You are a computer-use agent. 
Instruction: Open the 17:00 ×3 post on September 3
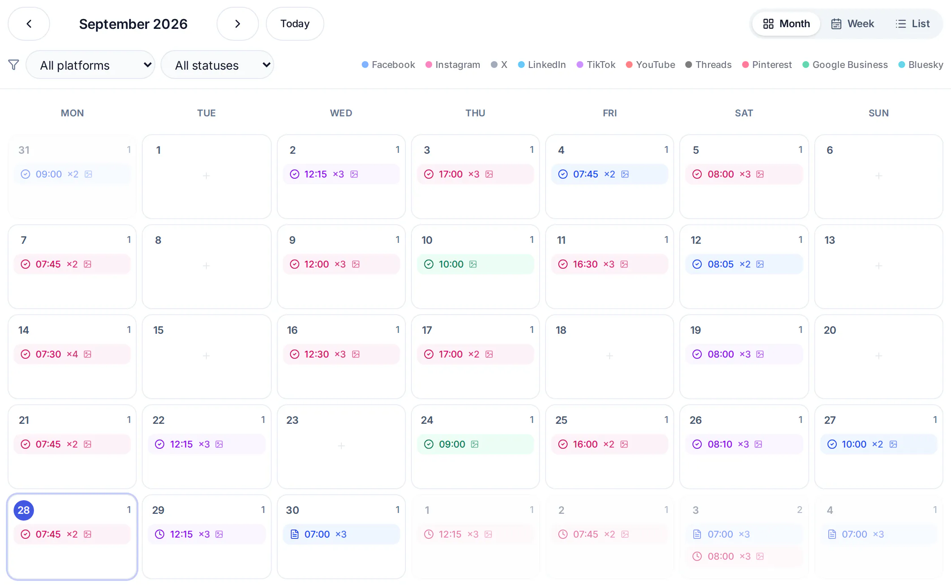tap(475, 174)
